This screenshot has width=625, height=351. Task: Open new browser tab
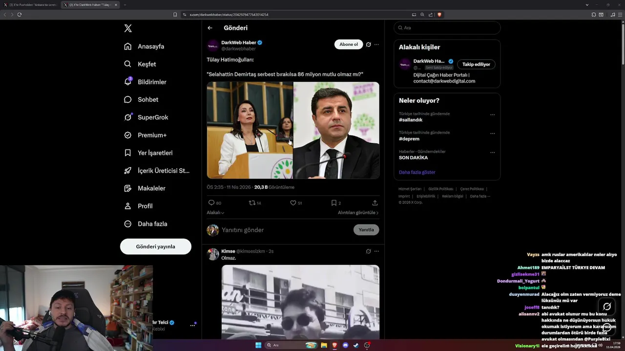[x=125, y=5]
